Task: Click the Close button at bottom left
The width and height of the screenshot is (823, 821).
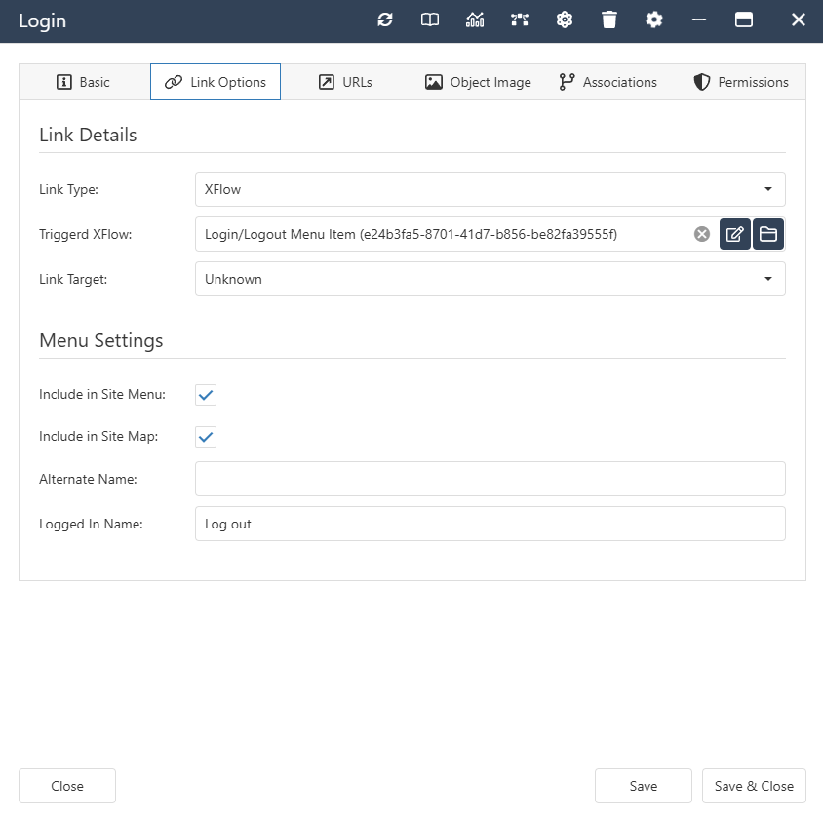Action: click(x=66, y=785)
